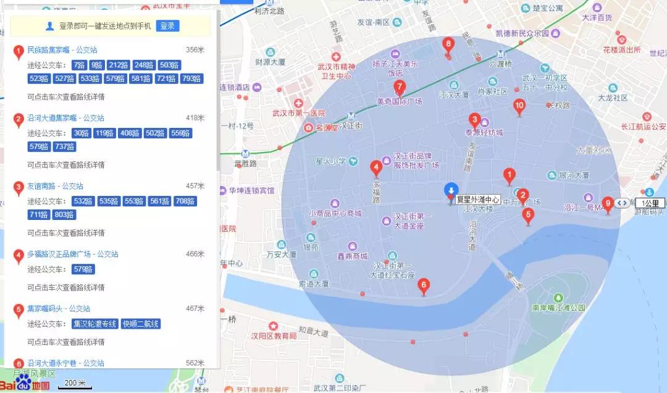The image size is (667, 393).
Task: Select bus route 212路
Action: (118, 65)
